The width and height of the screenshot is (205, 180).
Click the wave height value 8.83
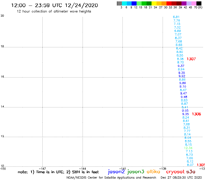coord(184,101)
